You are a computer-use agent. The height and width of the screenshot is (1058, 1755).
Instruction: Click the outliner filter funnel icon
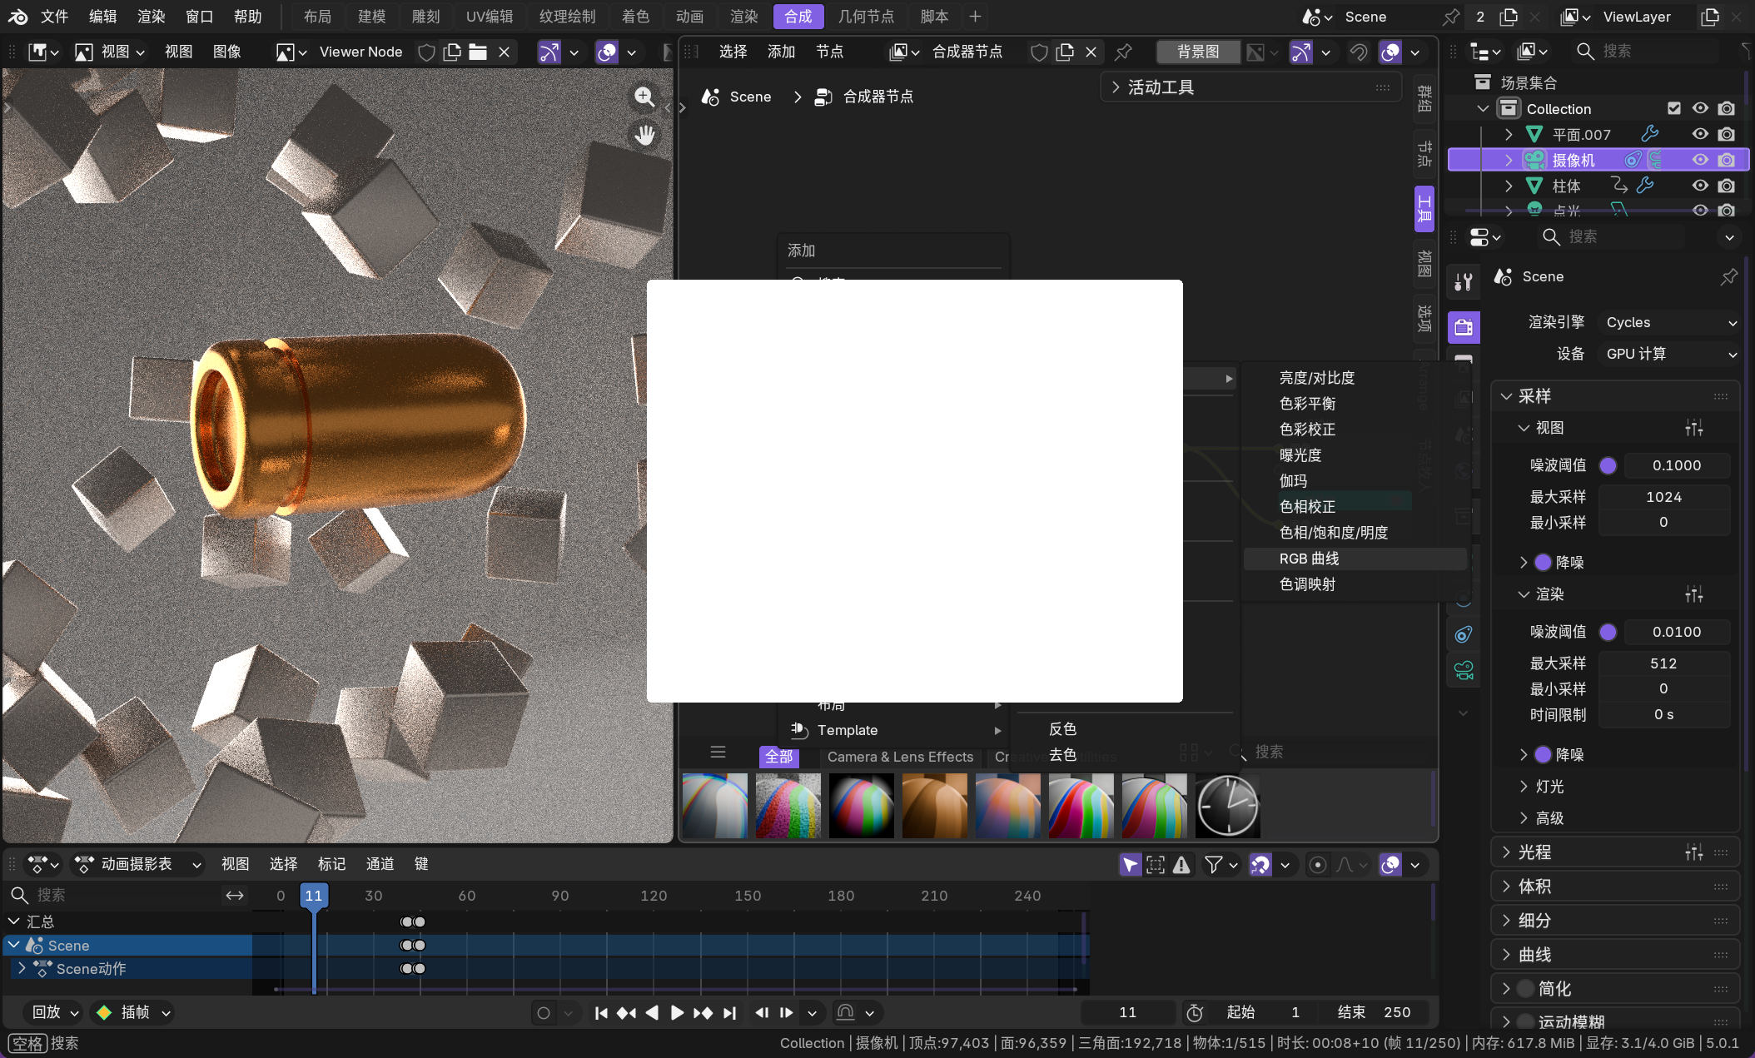click(x=1748, y=52)
